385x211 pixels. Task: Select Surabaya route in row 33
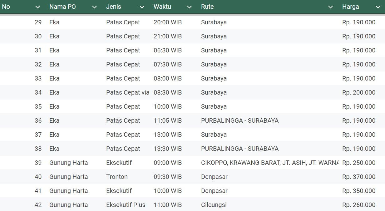214,78
